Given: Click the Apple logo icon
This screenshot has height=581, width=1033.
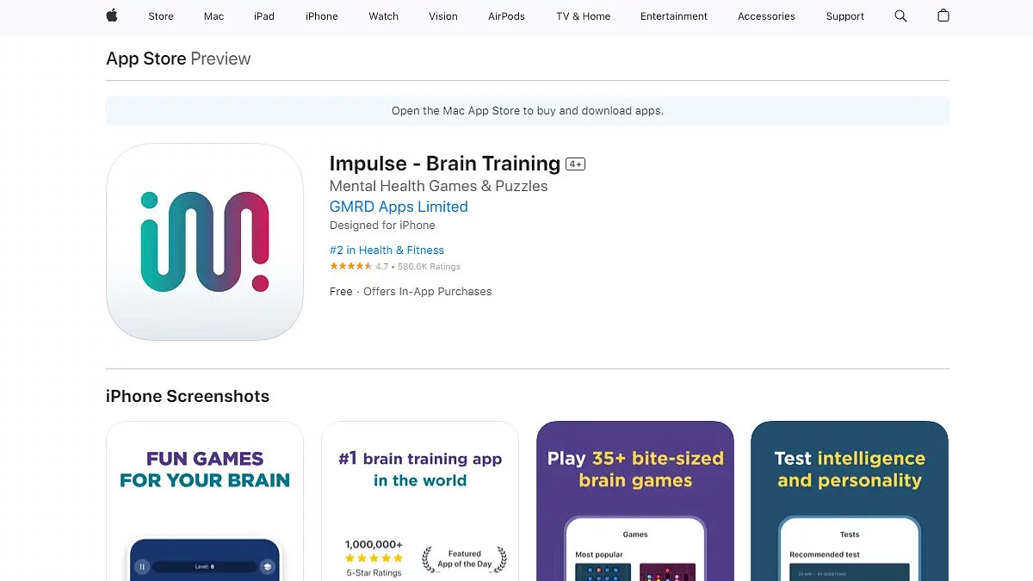Looking at the screenshot, I should pos(112,15).
